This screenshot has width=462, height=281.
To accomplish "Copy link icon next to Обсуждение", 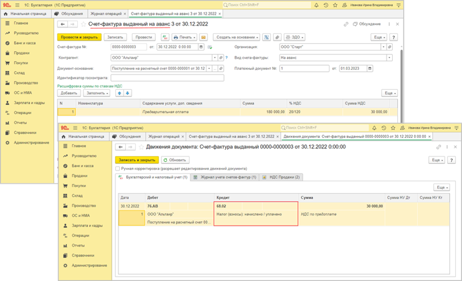I will coord(346,24).
